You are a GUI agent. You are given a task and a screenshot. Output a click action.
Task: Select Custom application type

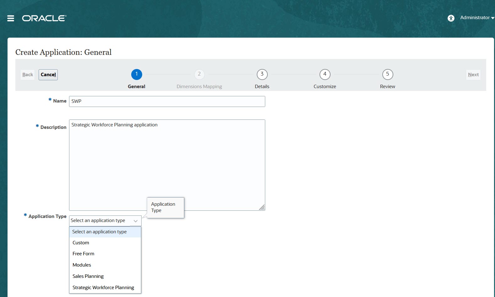coord(105,243)
